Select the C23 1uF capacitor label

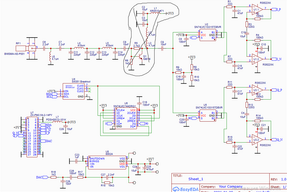[77, 156]
